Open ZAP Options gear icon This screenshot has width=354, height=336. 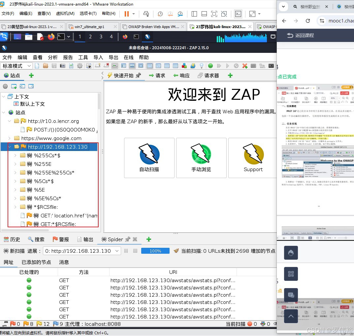tap(80, 66)
